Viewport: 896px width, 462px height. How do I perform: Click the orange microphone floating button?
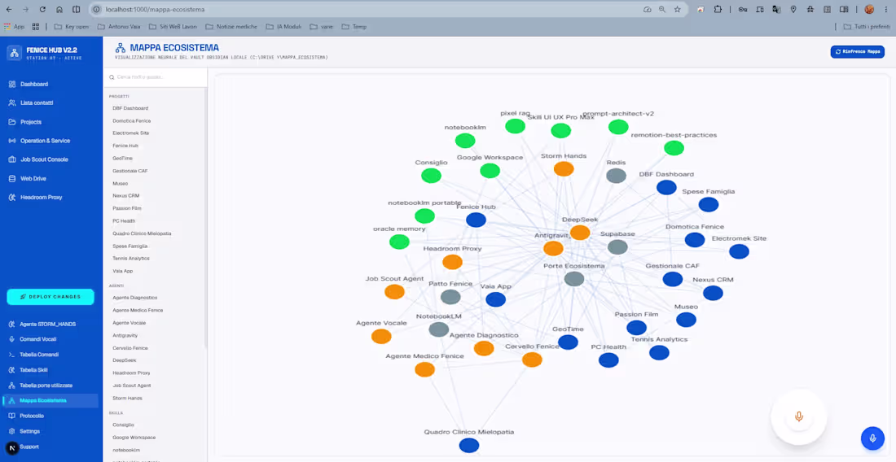pyautogui.click(x=799, y=416)
